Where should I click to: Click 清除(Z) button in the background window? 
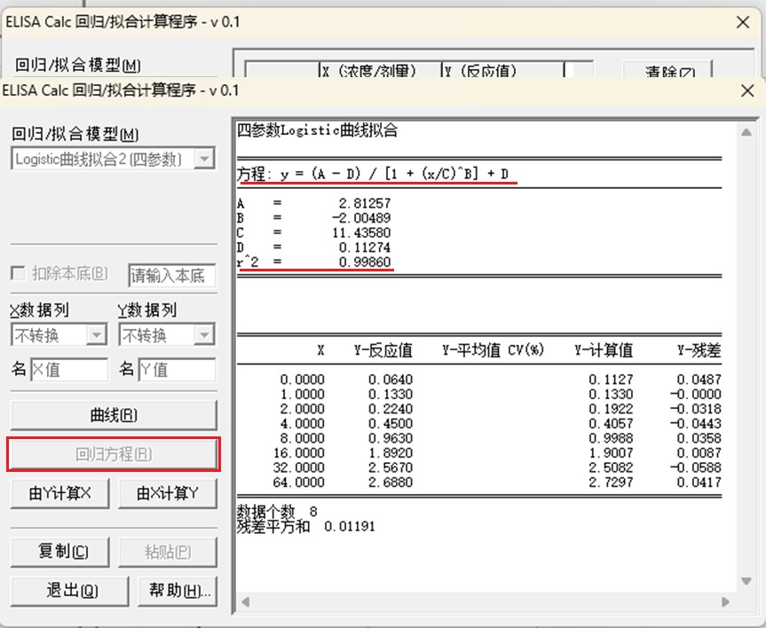pos(667,73)
